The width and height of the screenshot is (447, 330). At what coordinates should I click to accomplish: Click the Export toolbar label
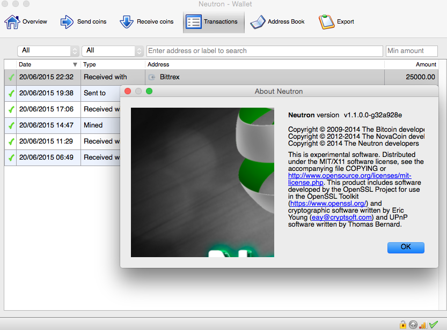click(345, 21)
